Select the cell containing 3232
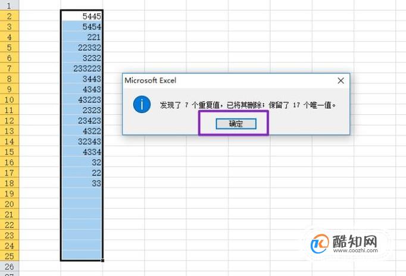 click(x=82, y=58)
